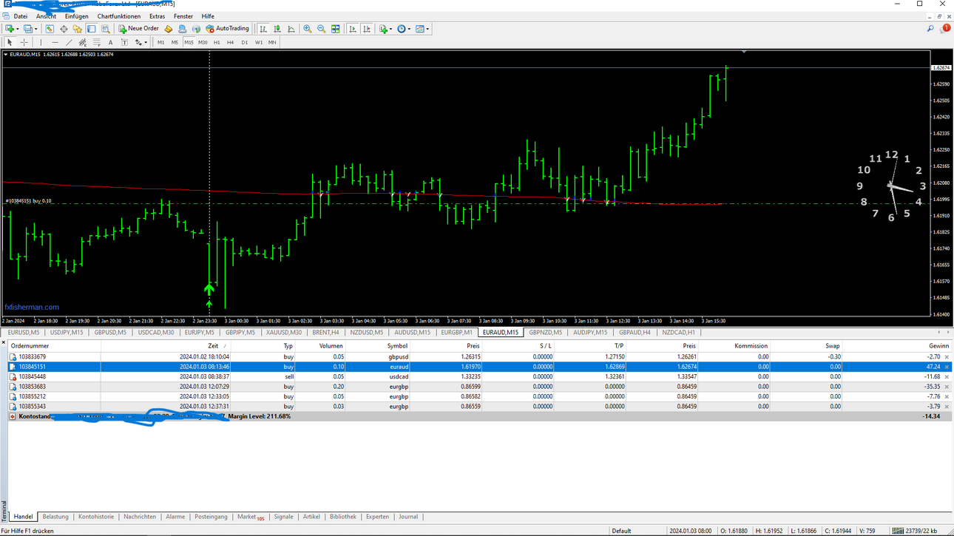This screenshot has height=536, width=954.
Task: Toggle the Data Window crosshair-target icon
Action: click(x=64, y=29)
